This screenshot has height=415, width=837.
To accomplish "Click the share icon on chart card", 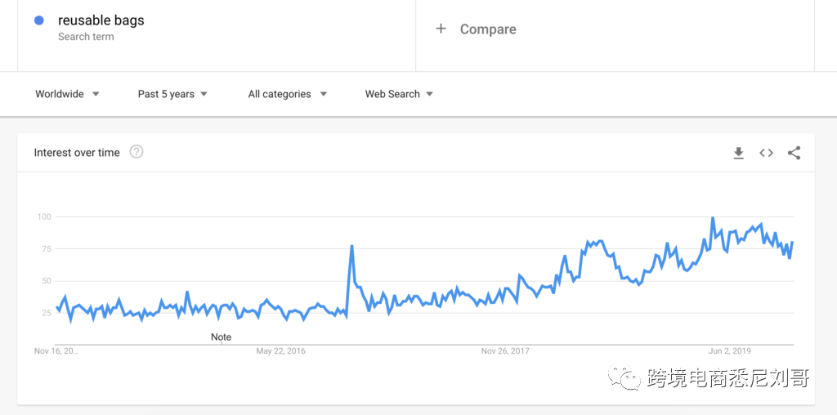I will point(794,153).
